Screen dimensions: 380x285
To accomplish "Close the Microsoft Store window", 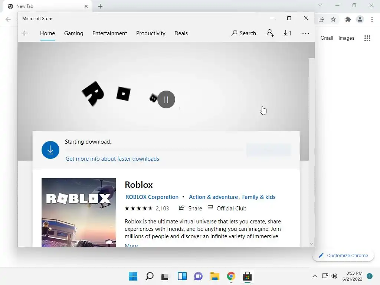I will pos(306,19).
